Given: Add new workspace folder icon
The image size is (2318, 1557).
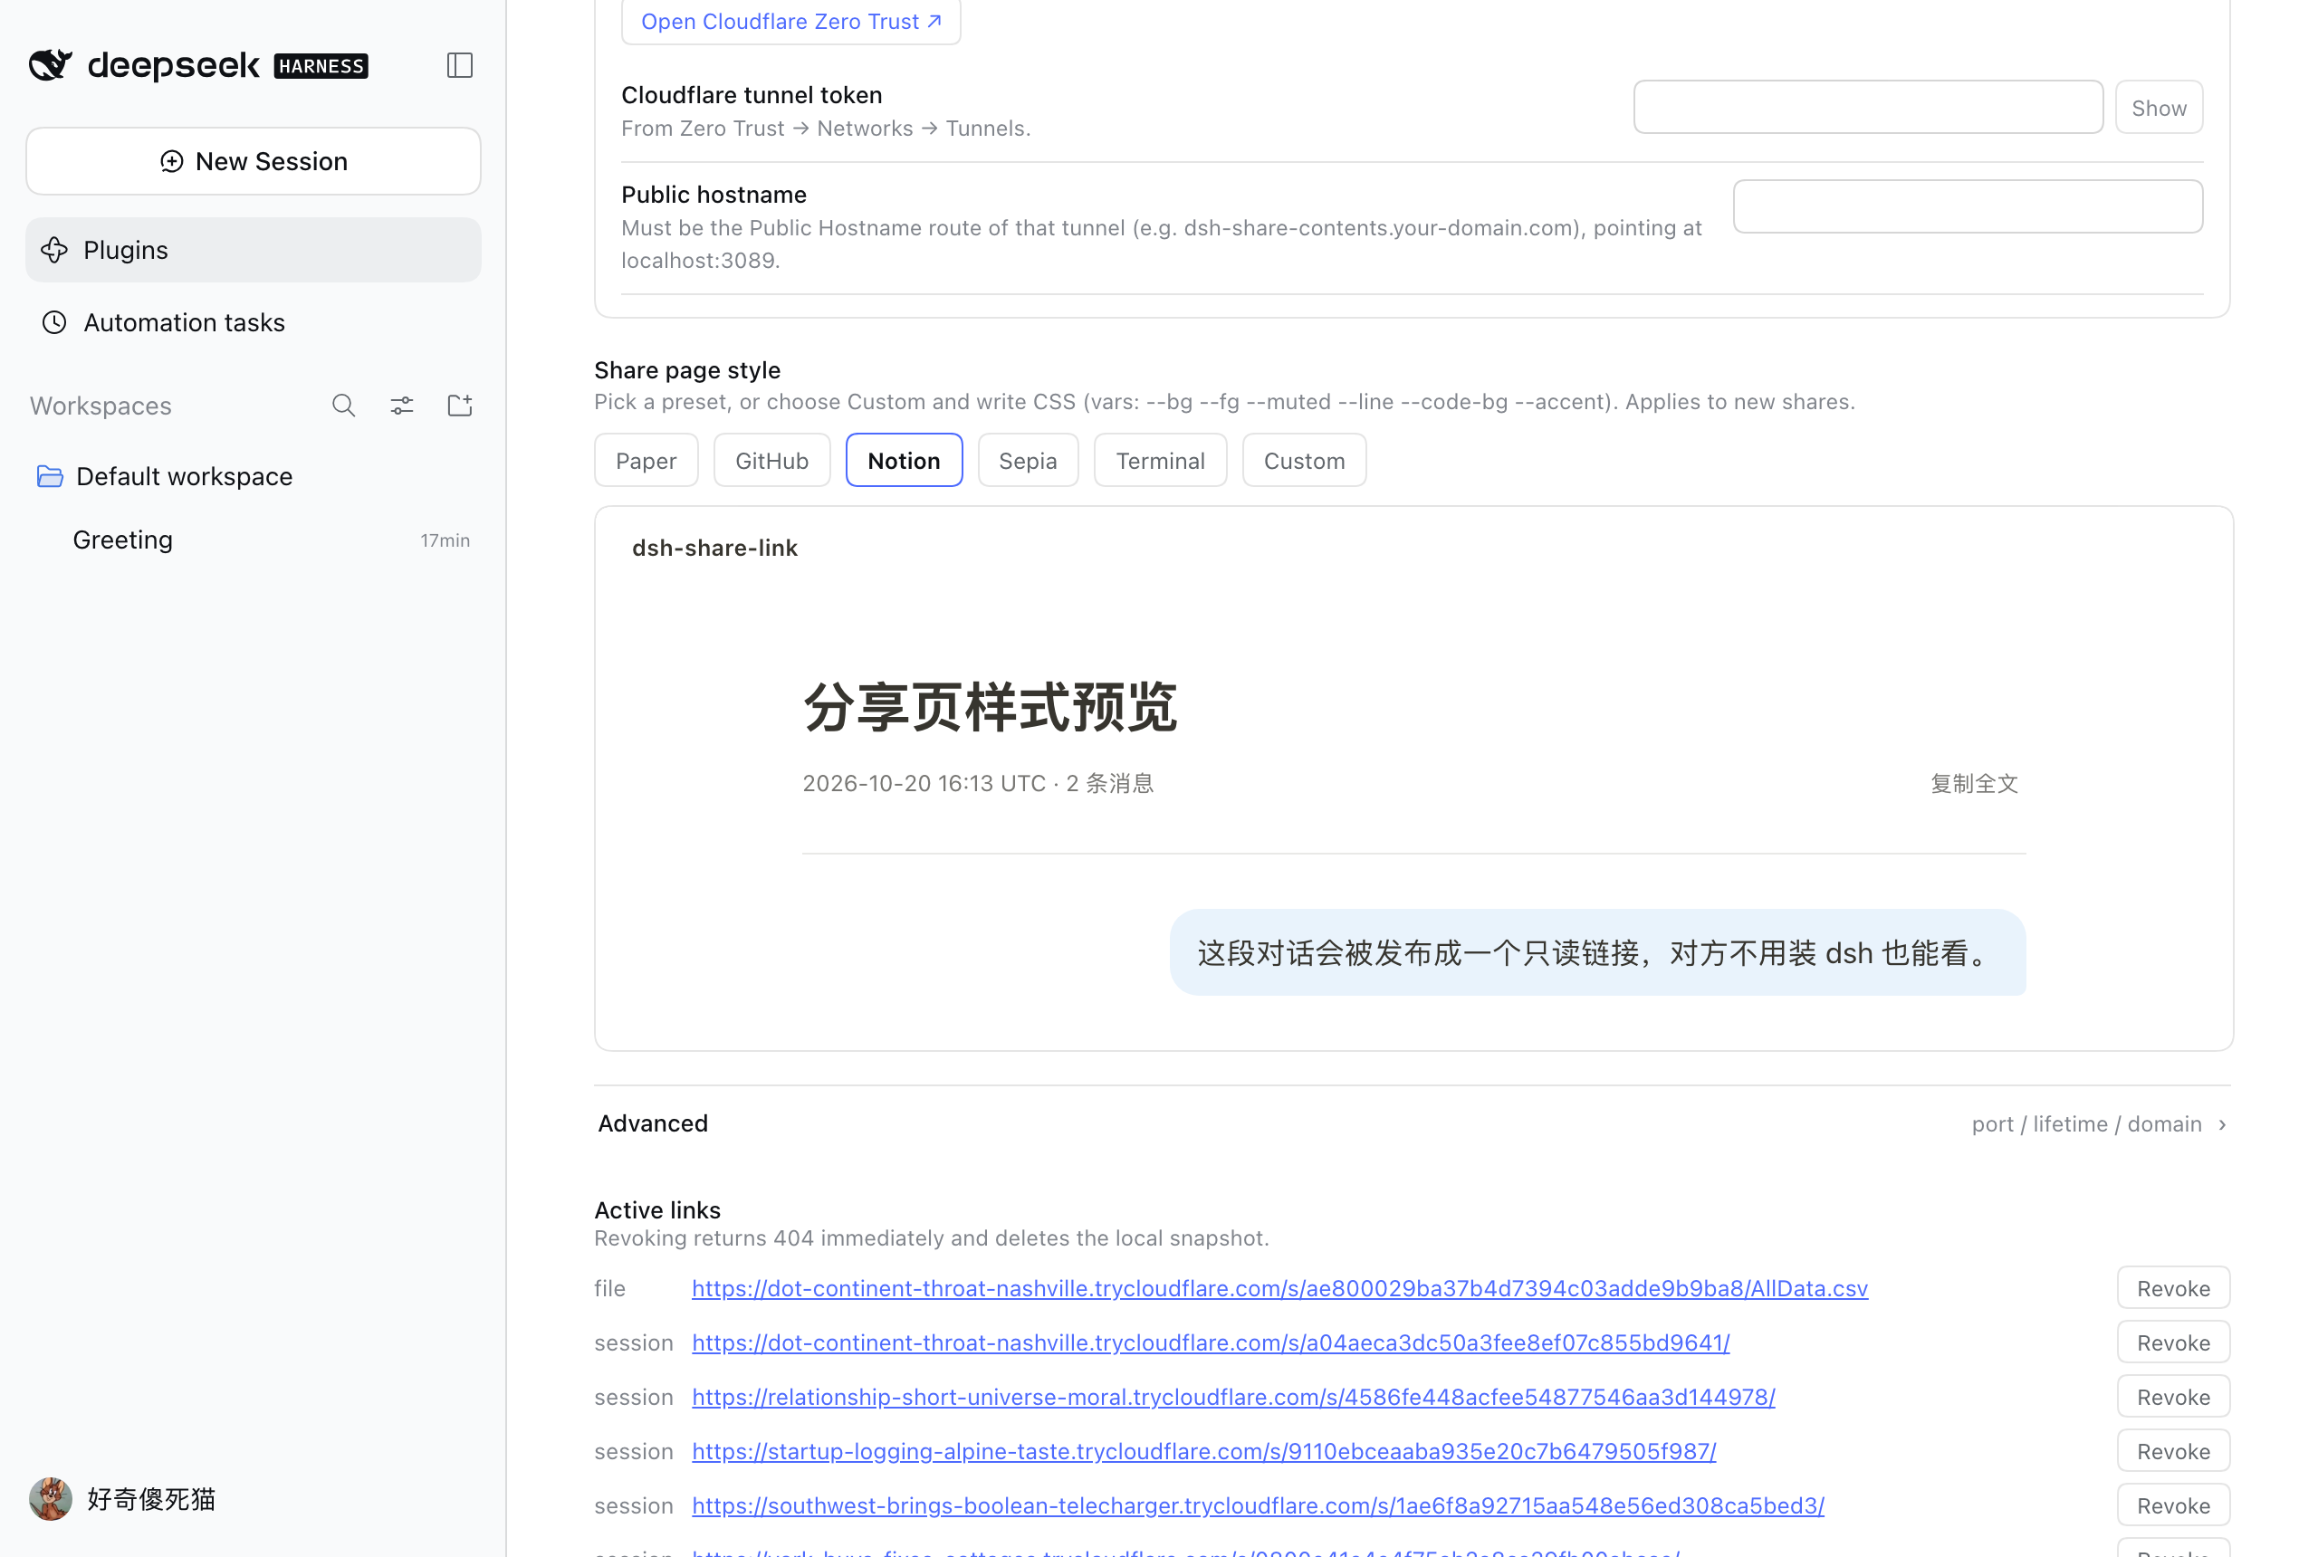Looking at the screenshot, I should point(460,406).
